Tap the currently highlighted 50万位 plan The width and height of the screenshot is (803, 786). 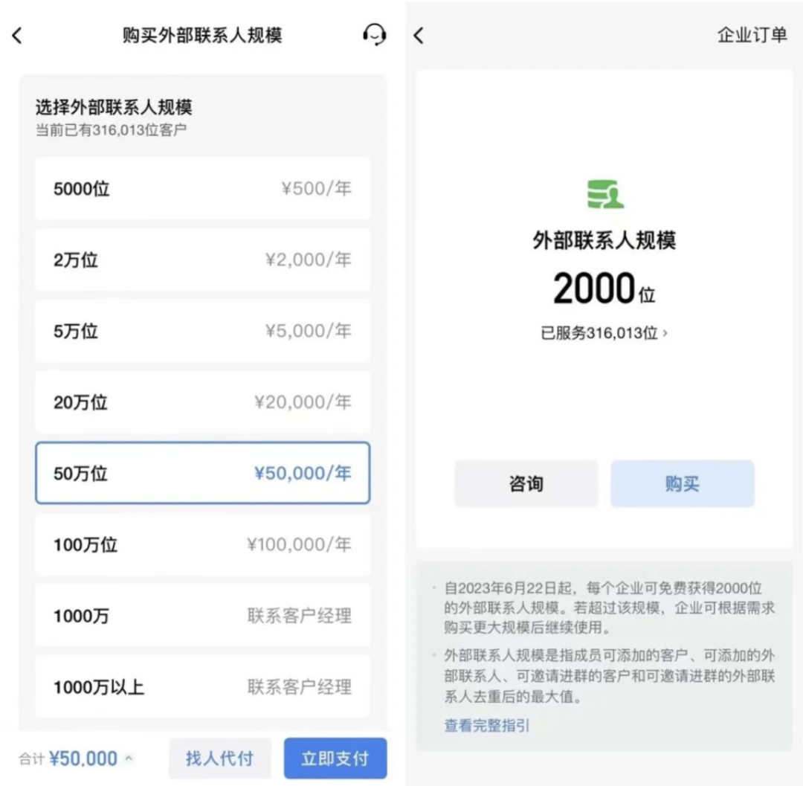coord(201,474)
